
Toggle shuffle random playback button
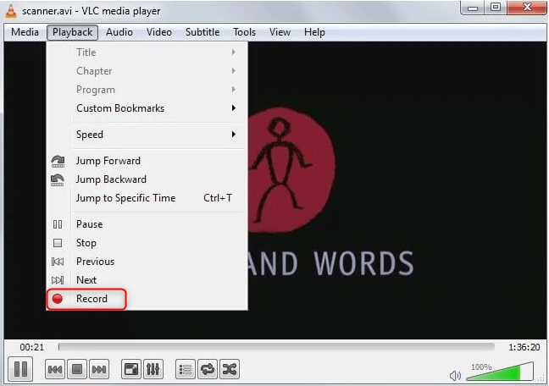(x=230, y=369)
